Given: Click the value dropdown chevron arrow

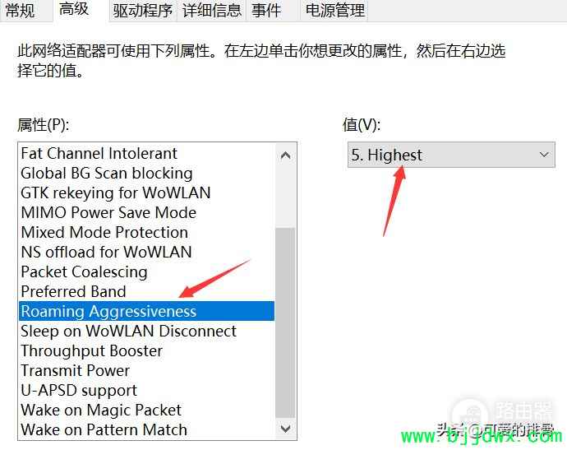Looking at the screenshot, I should pos(544,155).
